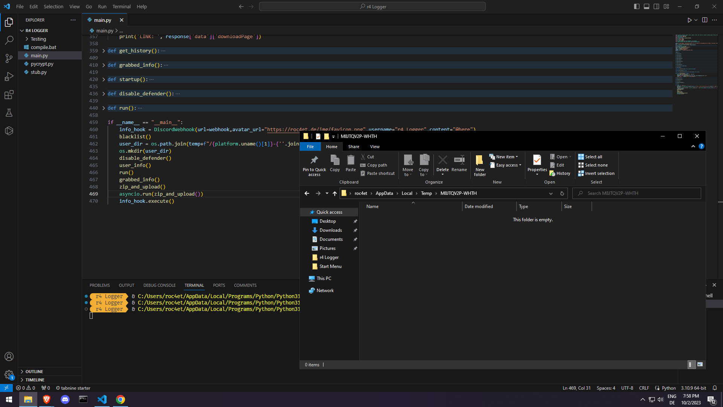The height and width of the screenshot is (407, 723).
Task: Click Pin to Quick access in ribbon
Action: pyautogui.click(x=314, y=165)
